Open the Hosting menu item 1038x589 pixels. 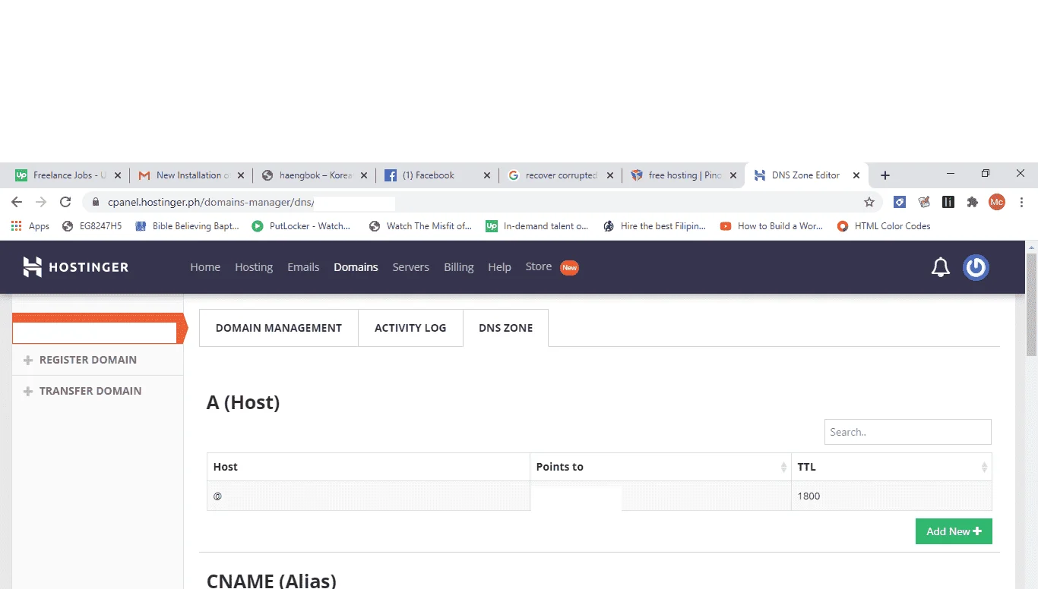click(254, 267)
